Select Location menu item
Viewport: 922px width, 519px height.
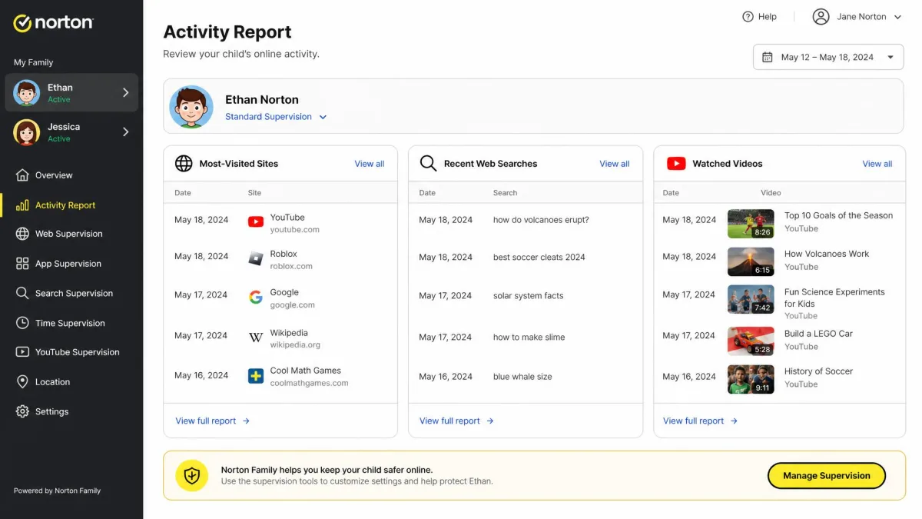(x=52, y=382)
